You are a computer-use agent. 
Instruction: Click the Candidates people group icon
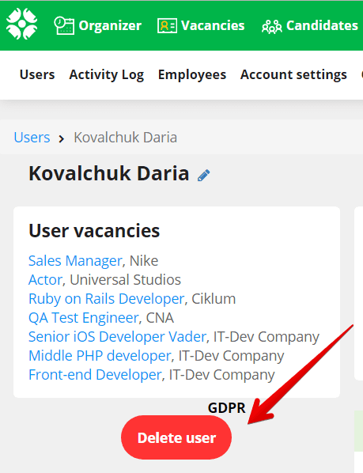click(x=271, y=26)
